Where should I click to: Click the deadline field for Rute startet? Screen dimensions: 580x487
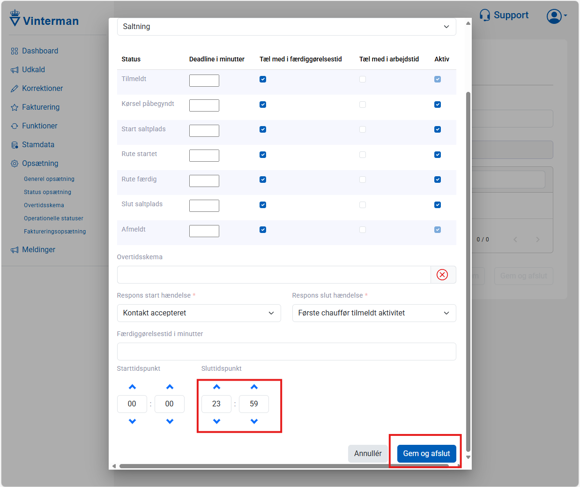[204, 156]
